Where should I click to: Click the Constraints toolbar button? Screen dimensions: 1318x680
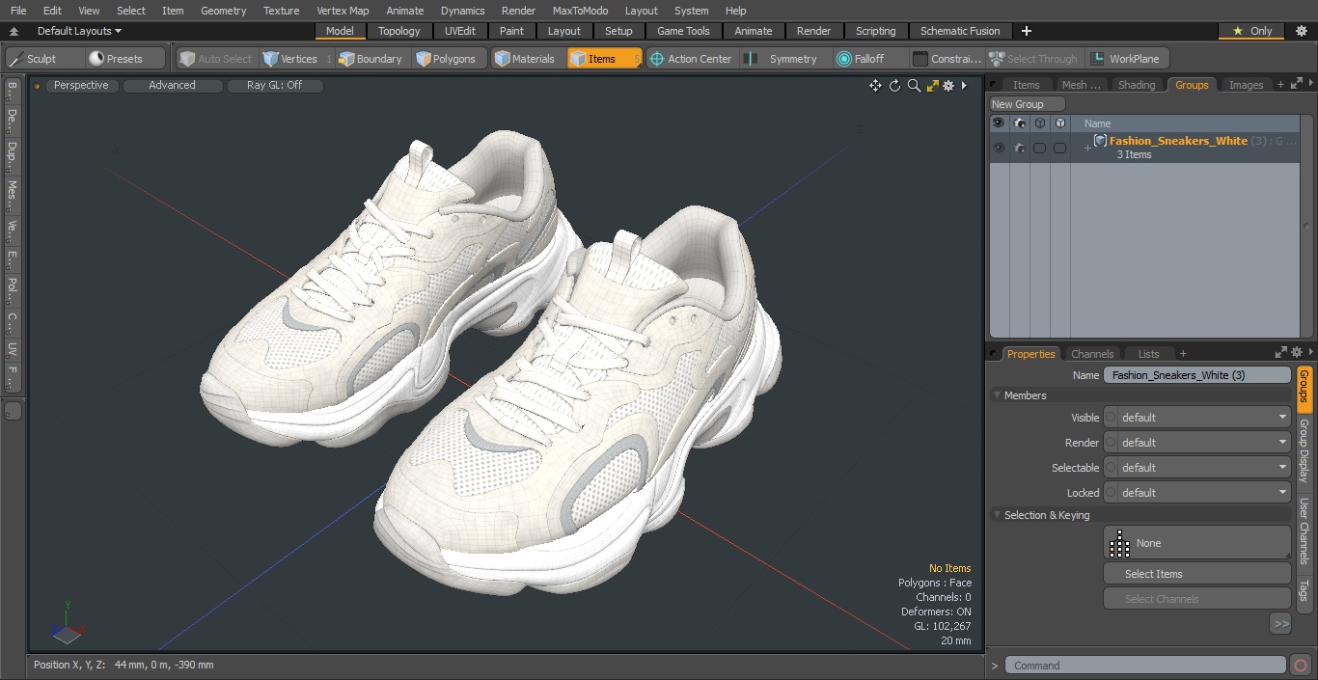[x=947, y=59]
